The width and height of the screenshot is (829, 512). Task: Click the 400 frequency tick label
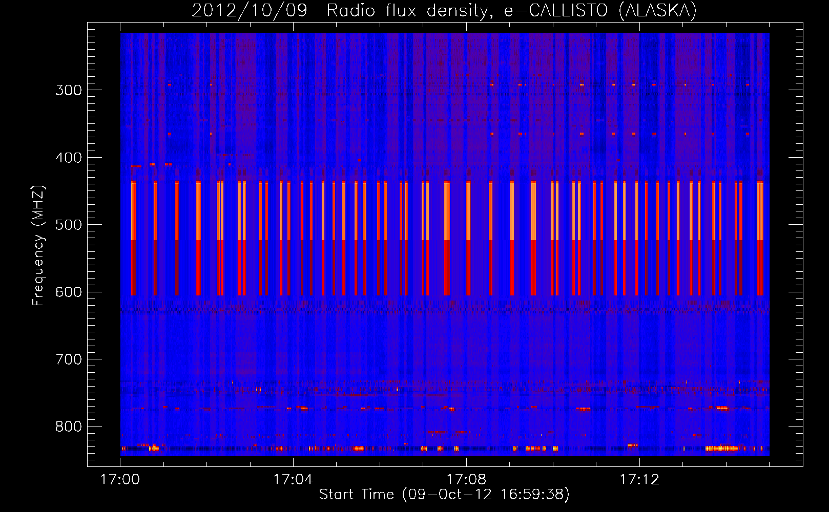(69, 158)
